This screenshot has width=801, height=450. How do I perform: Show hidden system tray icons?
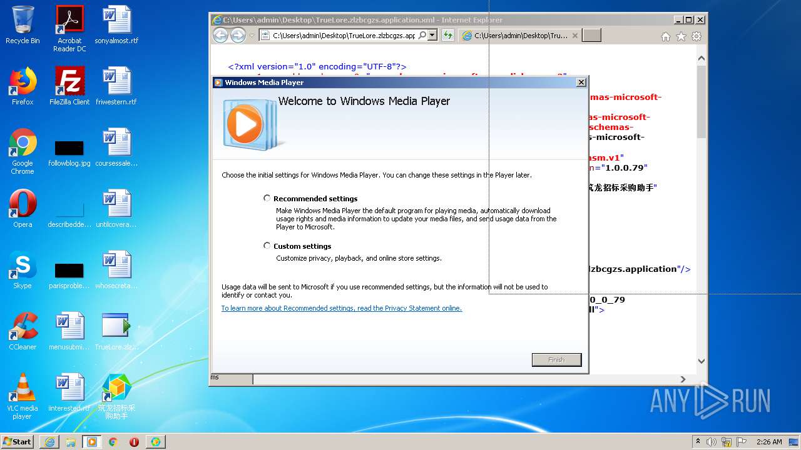(x=698, y=442)
